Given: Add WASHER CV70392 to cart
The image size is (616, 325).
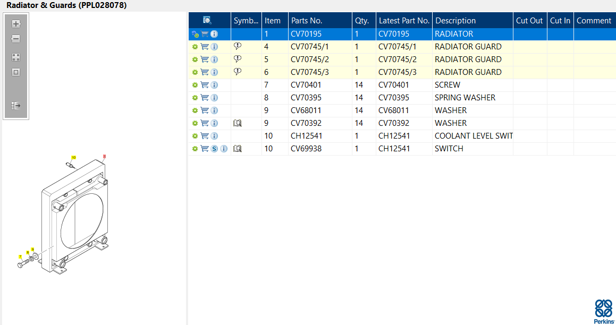Looking at the screenshot, I should 205,123.
